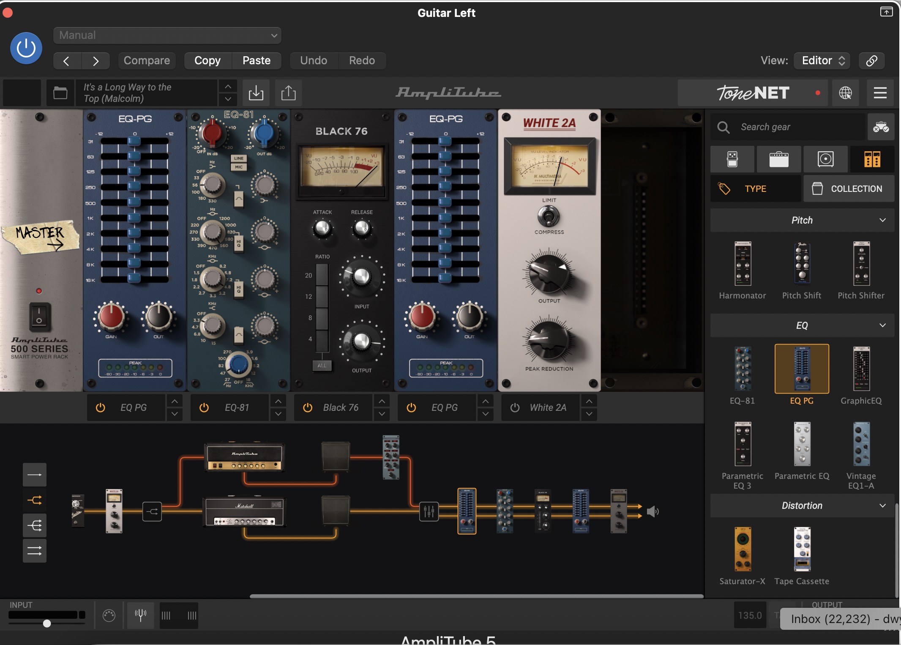The image size is (901, 645).
Task: Click preset name down arrow
Action: pyautogui.click(x=228, y=99)
